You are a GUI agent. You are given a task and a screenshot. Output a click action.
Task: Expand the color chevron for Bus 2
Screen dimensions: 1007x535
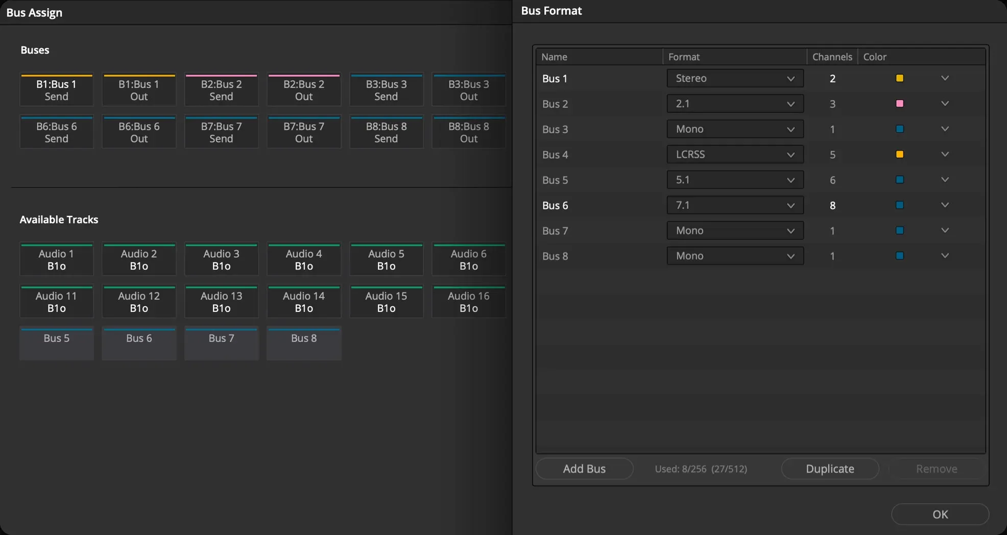[x=945, y=104]
